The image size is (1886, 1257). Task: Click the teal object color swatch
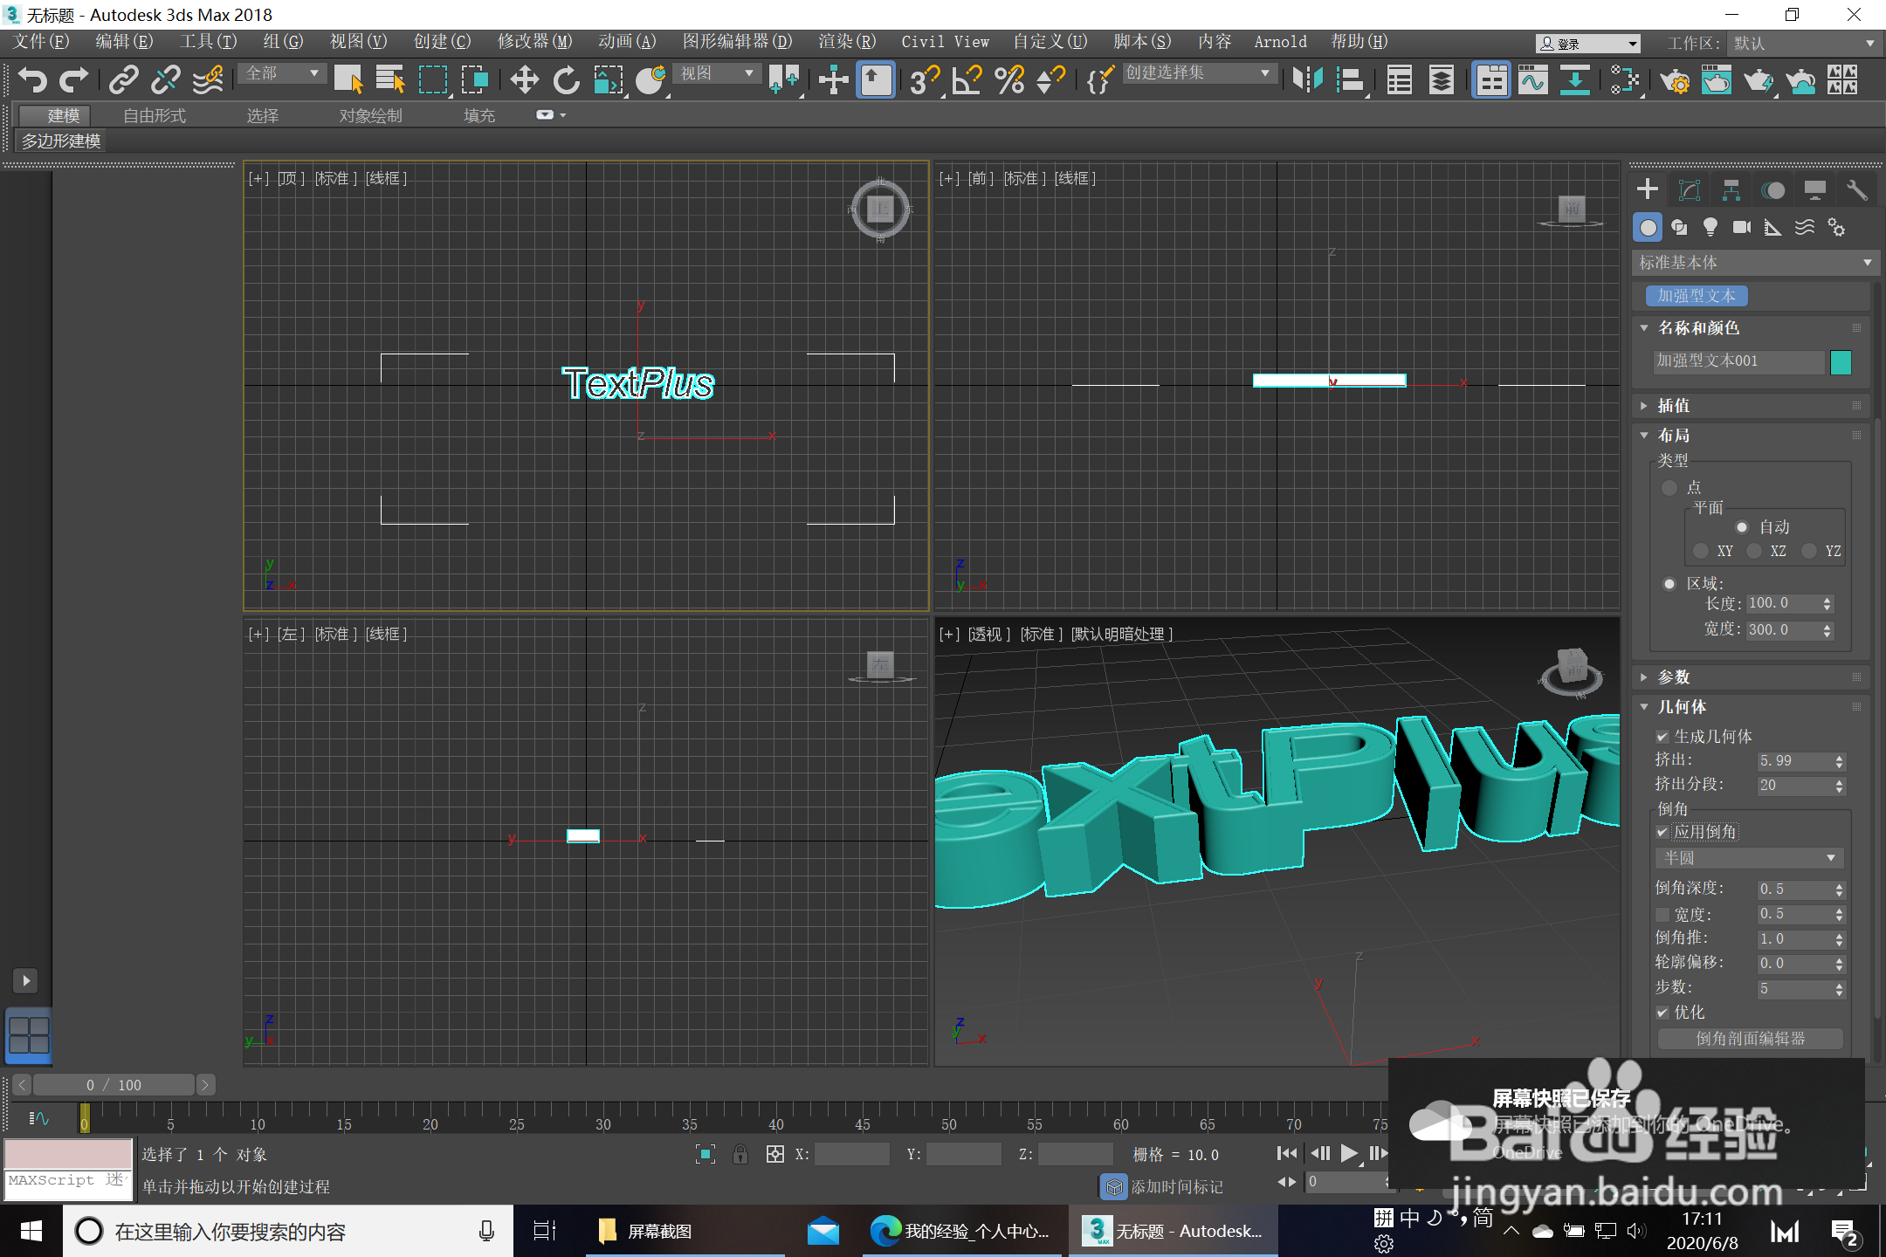click(x=1841, y=362)
